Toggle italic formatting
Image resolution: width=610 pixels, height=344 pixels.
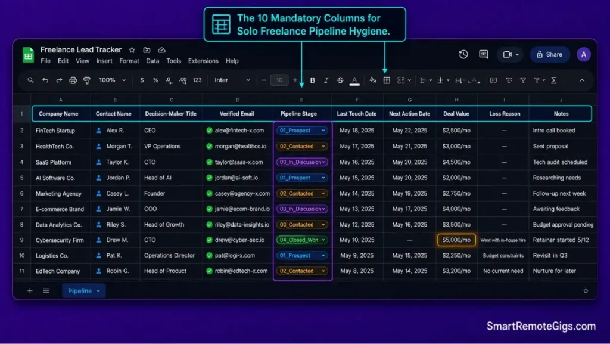(x=326, y=80)
